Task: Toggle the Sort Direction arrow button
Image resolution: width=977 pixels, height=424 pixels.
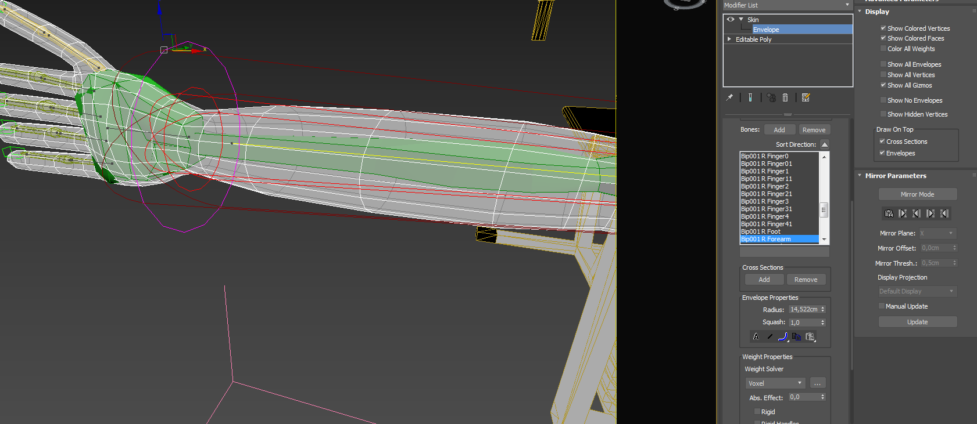Action: click(825, 144)
